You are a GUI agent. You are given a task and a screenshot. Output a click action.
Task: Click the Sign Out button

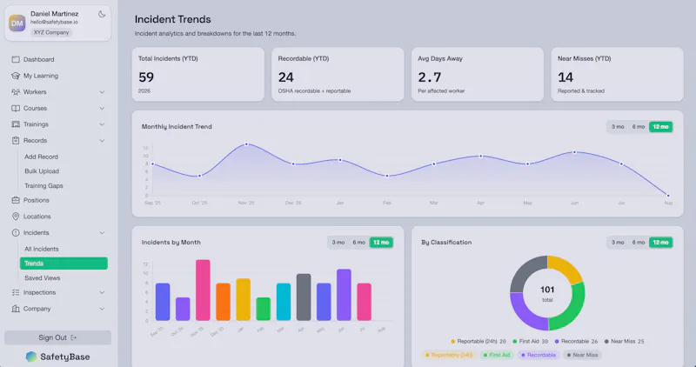click(x=57, y=337)
